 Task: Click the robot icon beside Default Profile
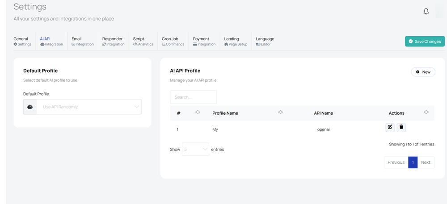30,107
